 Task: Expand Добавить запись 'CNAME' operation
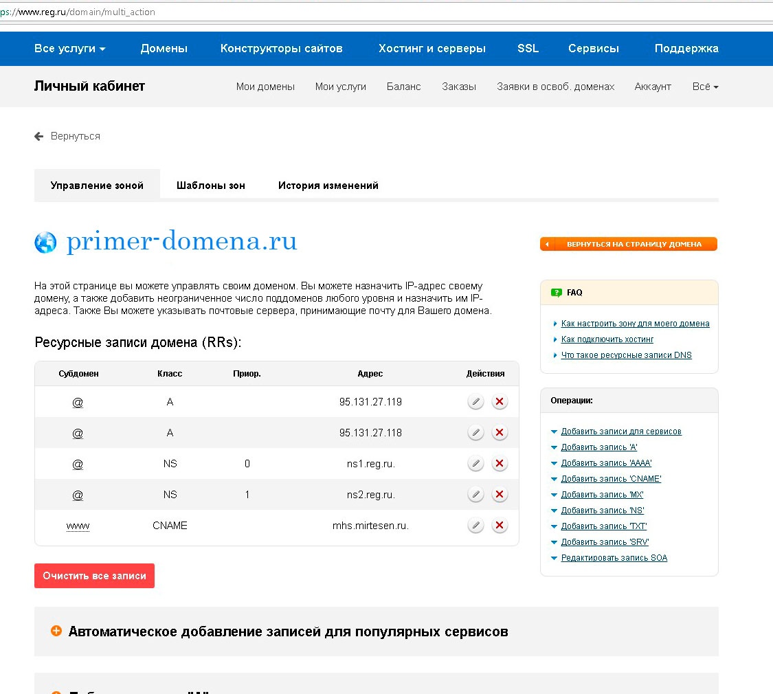612,479
